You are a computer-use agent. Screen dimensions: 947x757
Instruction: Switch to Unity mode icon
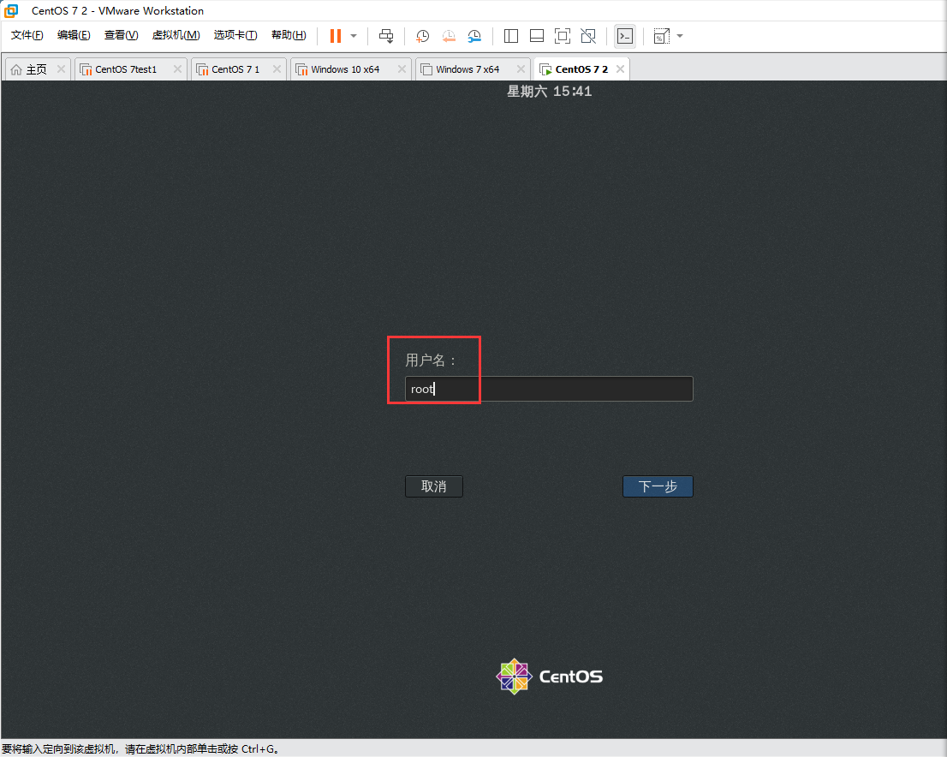(x=588, y=36)
